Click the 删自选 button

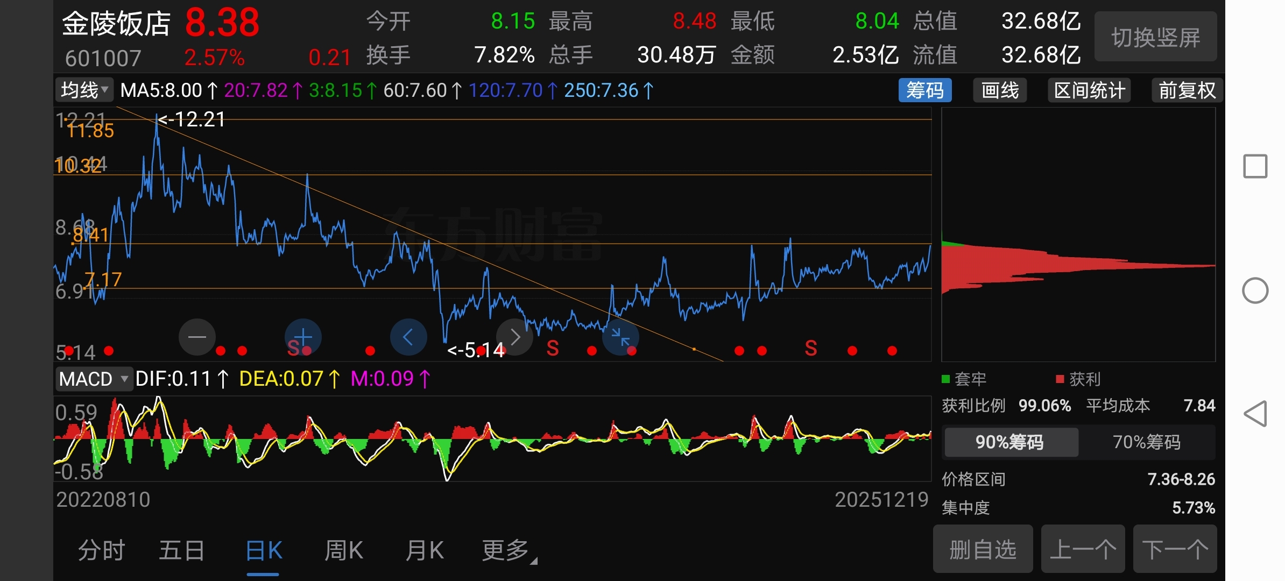tap(983, 549)
